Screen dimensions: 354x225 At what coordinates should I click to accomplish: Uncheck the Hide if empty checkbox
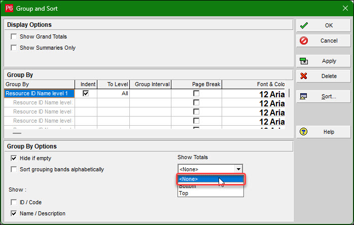(14, 158)
